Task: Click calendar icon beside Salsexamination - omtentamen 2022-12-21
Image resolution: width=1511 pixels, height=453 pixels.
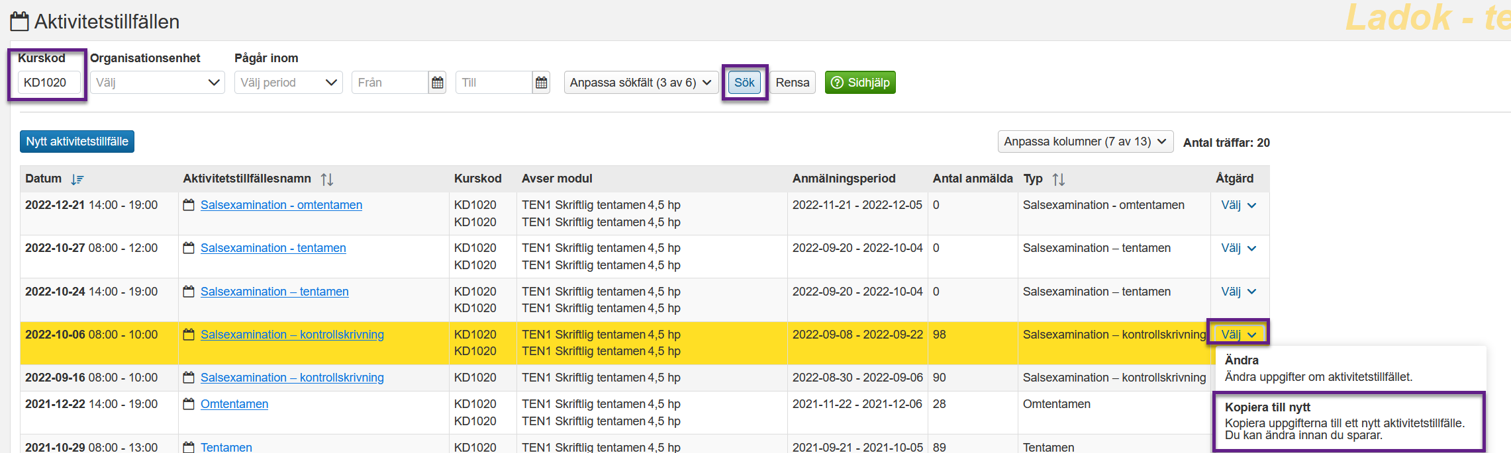Action: [189, 205]
